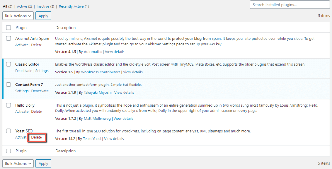Click the Hello Dolly plugin name

(x=25, y=105)
